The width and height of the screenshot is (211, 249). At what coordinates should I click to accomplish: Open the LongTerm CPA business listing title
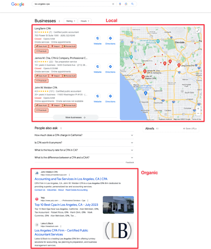[43, 28]
